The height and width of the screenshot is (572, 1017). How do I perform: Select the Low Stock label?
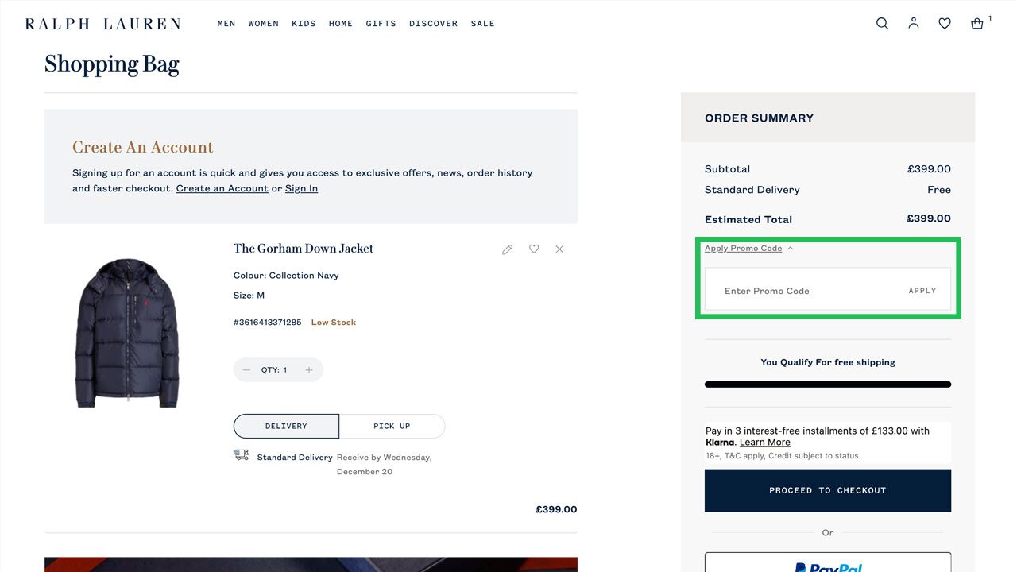click(334, 323)
